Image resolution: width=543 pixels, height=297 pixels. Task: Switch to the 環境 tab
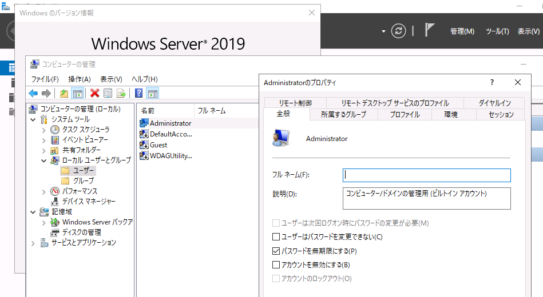click(x=450, y=114)
